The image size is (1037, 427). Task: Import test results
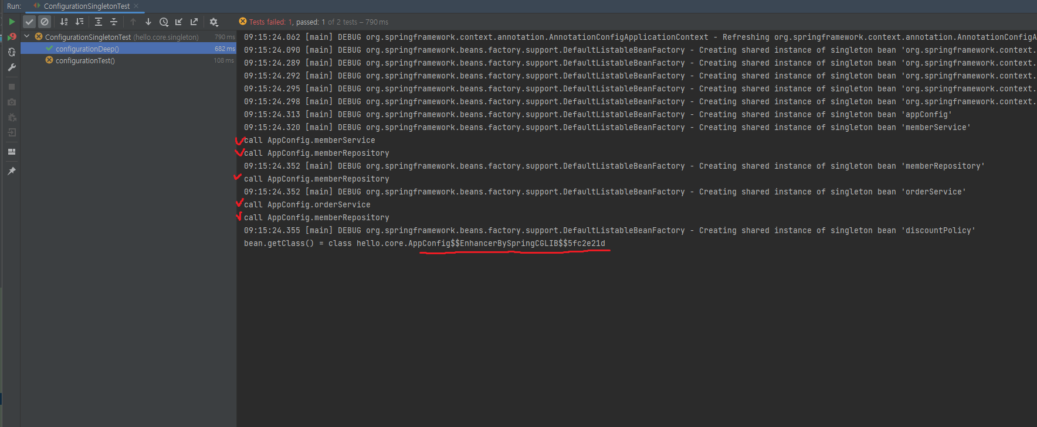coord(179,22)
